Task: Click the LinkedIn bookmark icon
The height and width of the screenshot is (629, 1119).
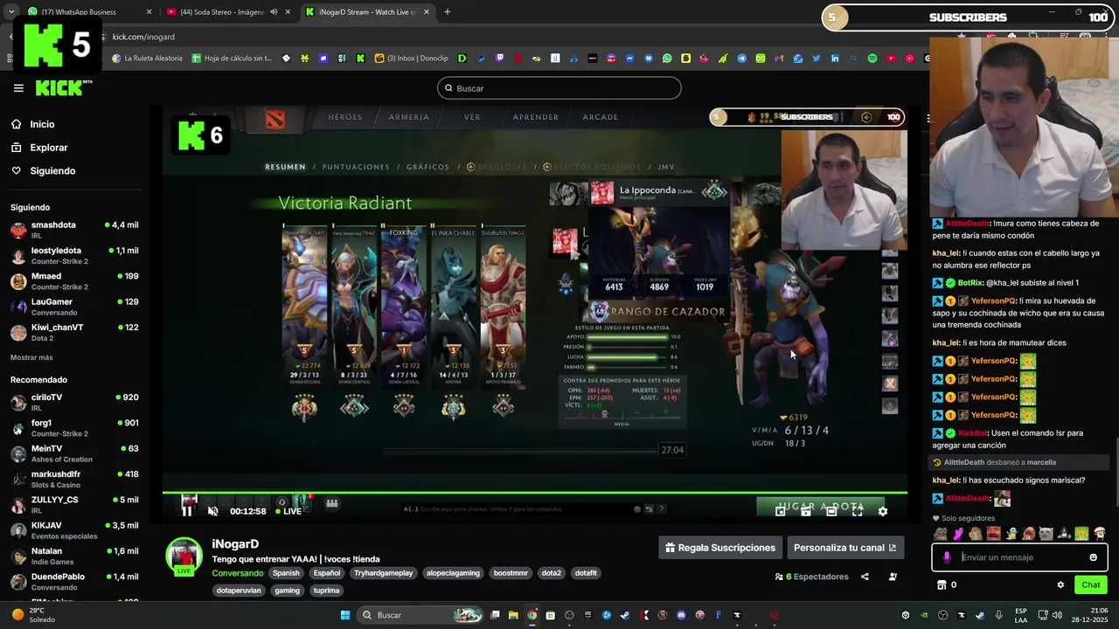Action: coord(835,59)
